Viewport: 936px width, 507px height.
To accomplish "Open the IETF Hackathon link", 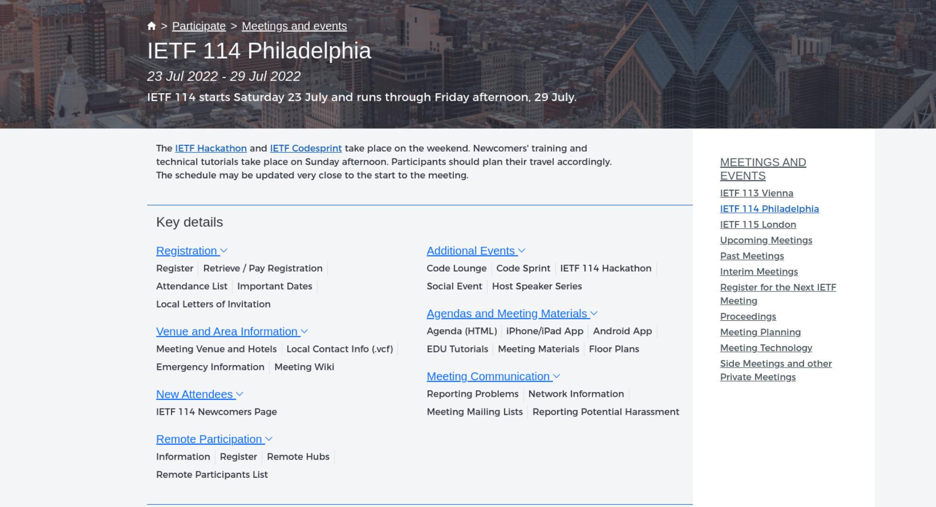I will (211, 148).
